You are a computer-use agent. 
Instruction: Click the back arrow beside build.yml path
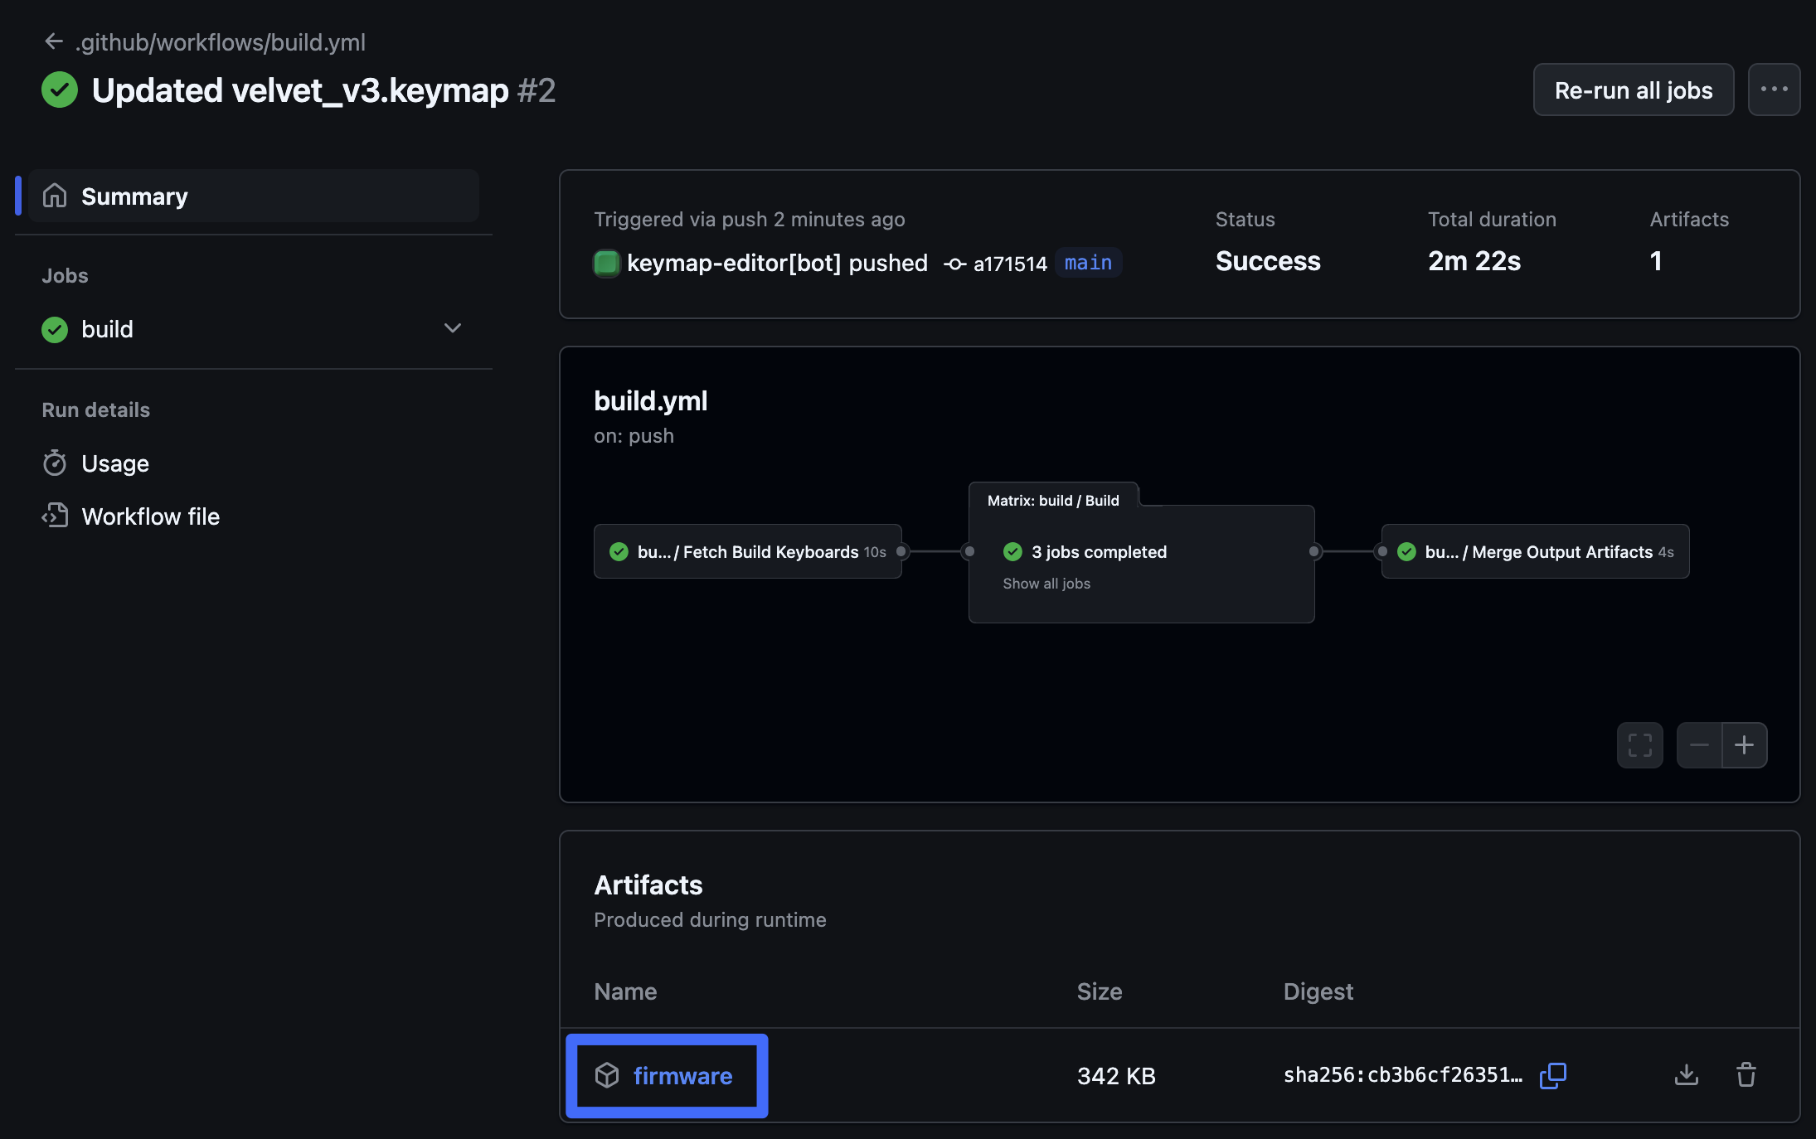54,41
